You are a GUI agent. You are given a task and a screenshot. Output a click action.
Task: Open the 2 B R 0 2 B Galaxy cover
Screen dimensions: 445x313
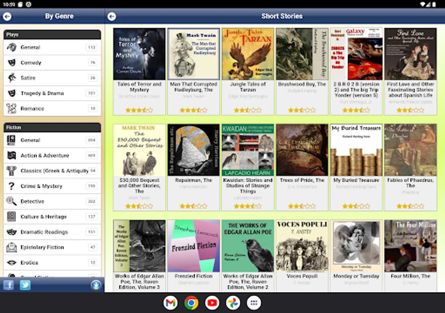[x=356, y=54]
